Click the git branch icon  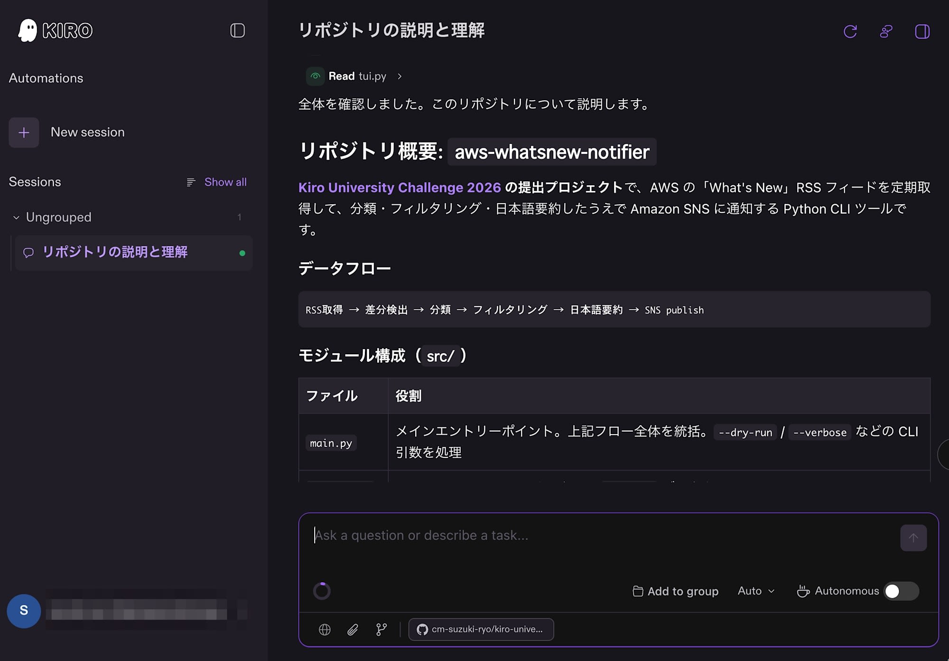coord(381,629)
